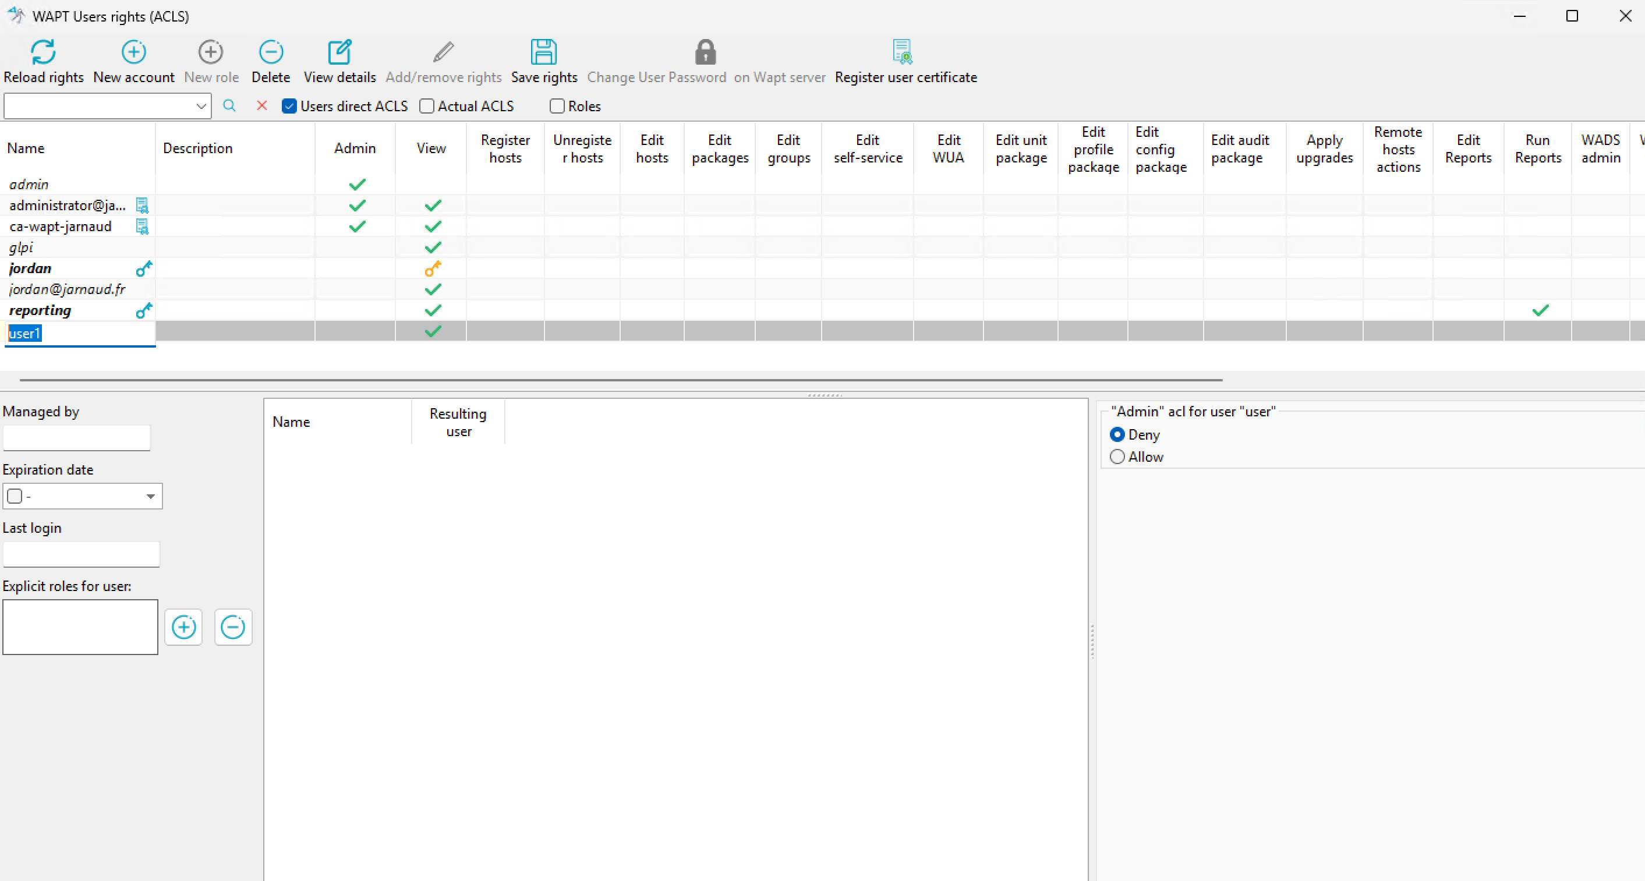Click View checkmark for jordan@jarnaud.fr
The height and width of the screenshot is (881, 1645).
click(433, 290)
